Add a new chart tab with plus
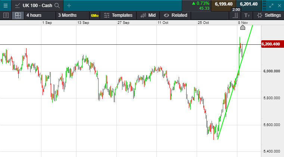Viewport: 284px width, 157px height. [69, 6]
